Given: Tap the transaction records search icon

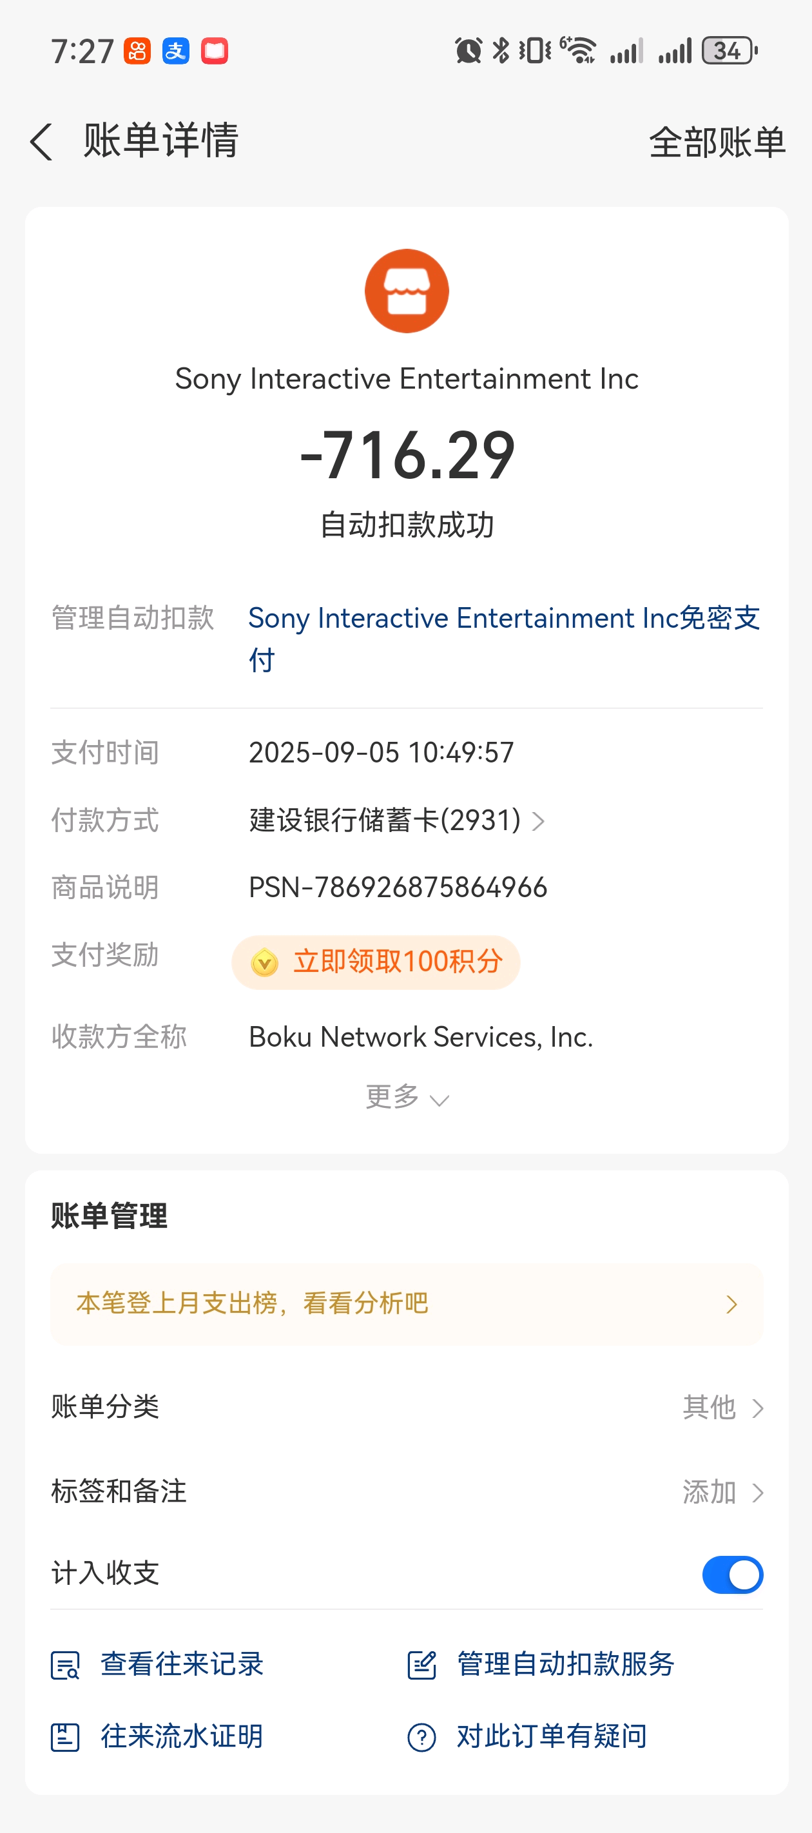Looking at the screenshot, I should click(64, 1665).
